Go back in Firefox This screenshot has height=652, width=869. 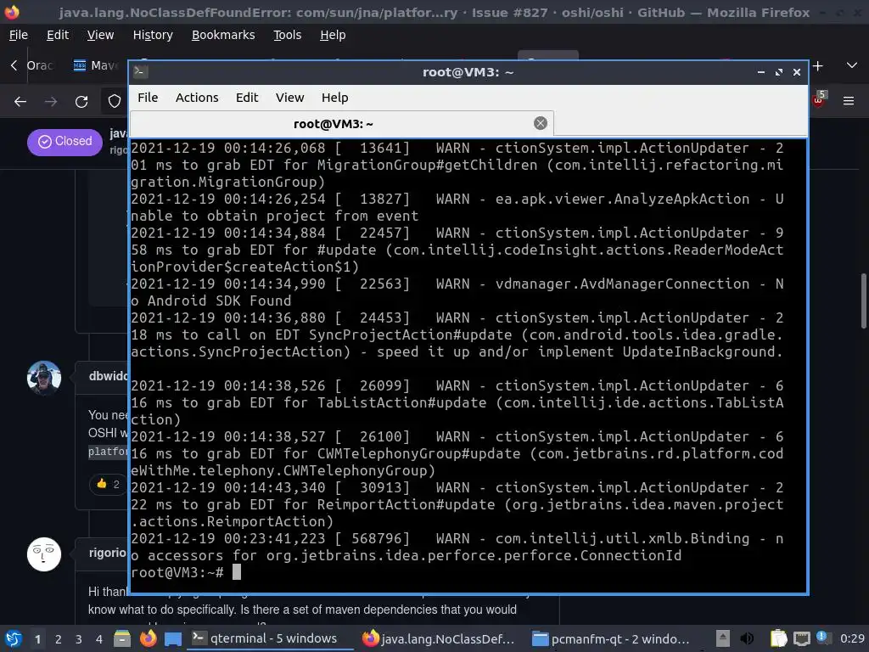[20, 102]
